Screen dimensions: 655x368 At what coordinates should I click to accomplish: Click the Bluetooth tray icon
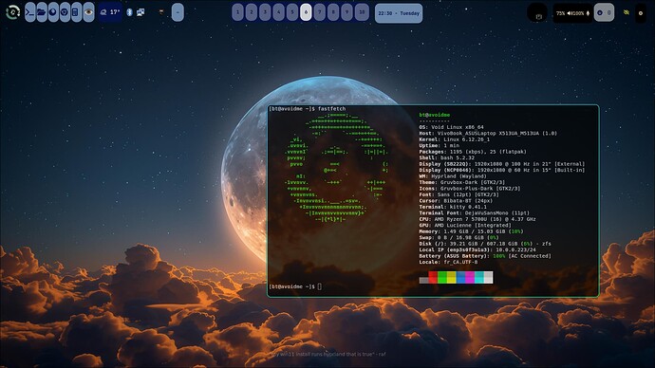coord(129,12)
